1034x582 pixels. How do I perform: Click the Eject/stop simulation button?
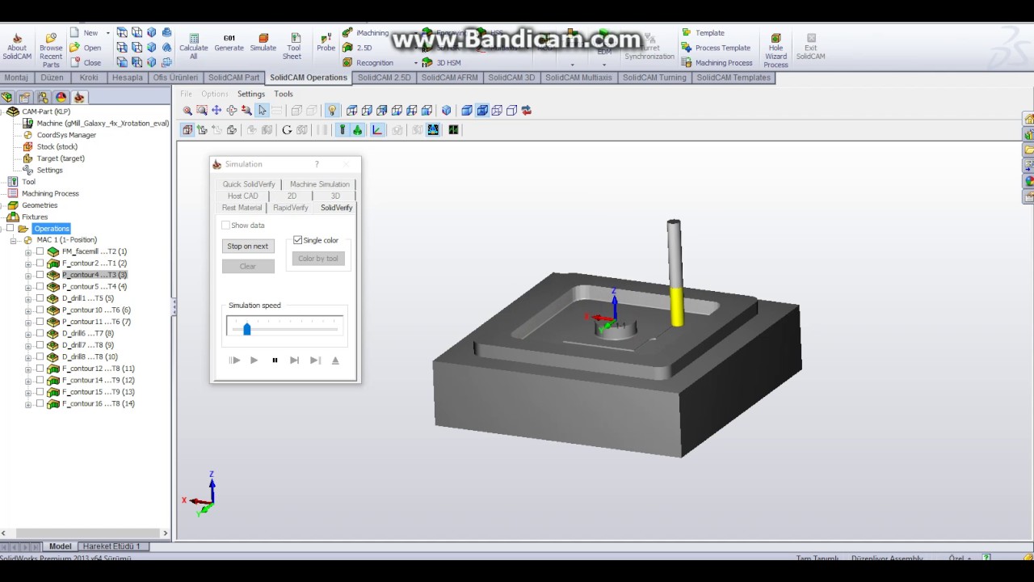335,361
